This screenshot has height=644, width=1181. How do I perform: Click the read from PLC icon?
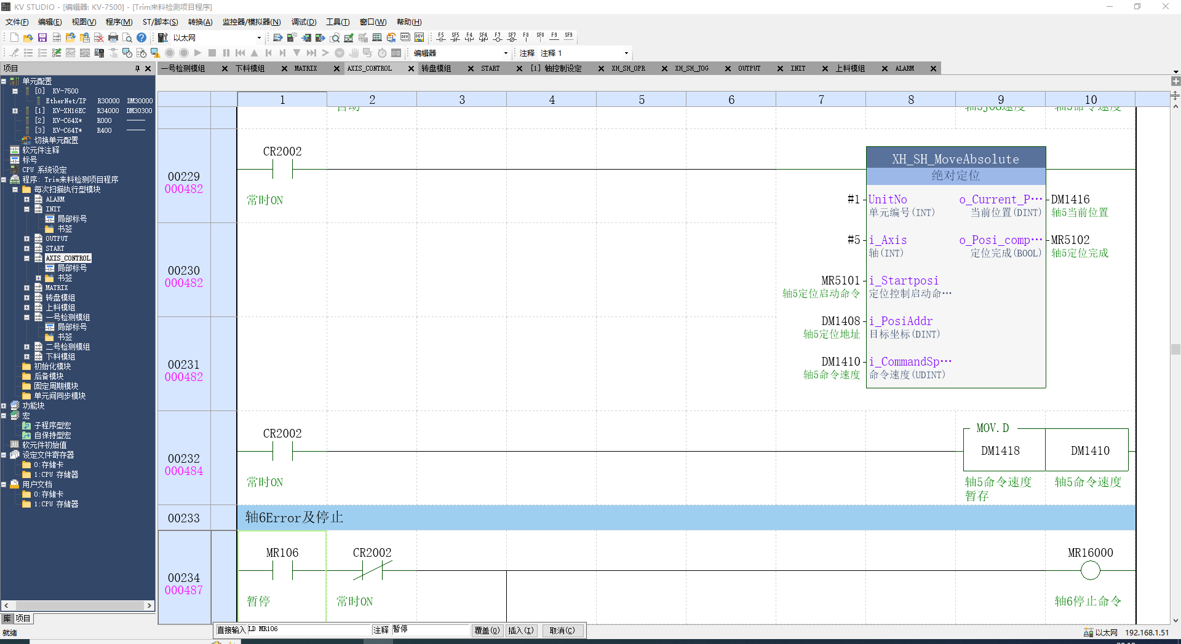click(320, 37)
